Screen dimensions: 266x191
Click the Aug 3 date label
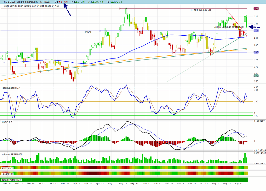pos(215,183)
